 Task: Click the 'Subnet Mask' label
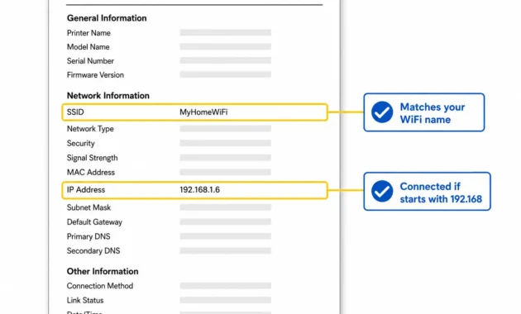[x=88, y=207]
